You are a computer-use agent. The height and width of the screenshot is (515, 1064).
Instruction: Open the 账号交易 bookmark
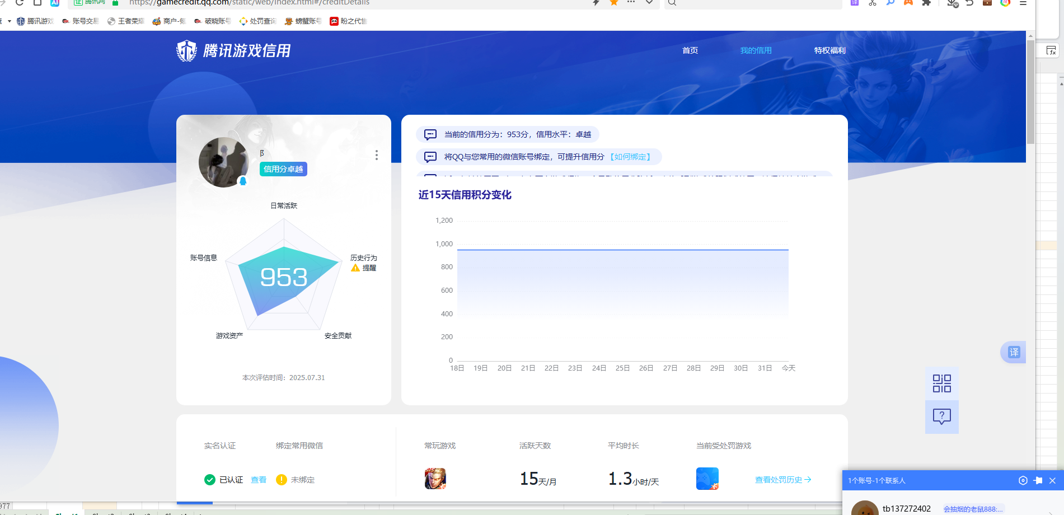(80, 21)
